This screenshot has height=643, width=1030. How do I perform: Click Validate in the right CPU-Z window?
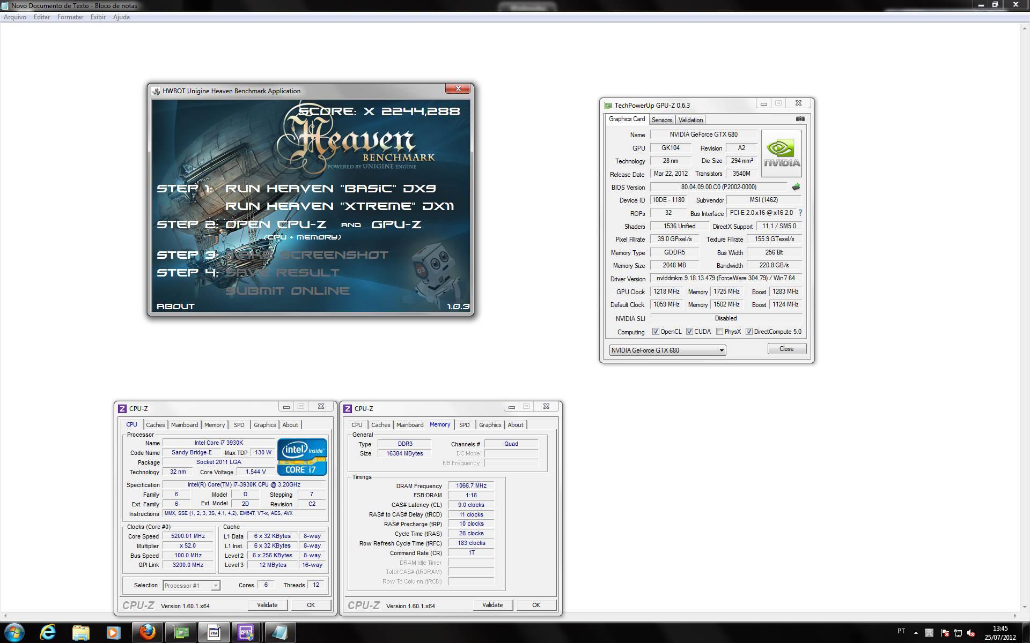492,605
